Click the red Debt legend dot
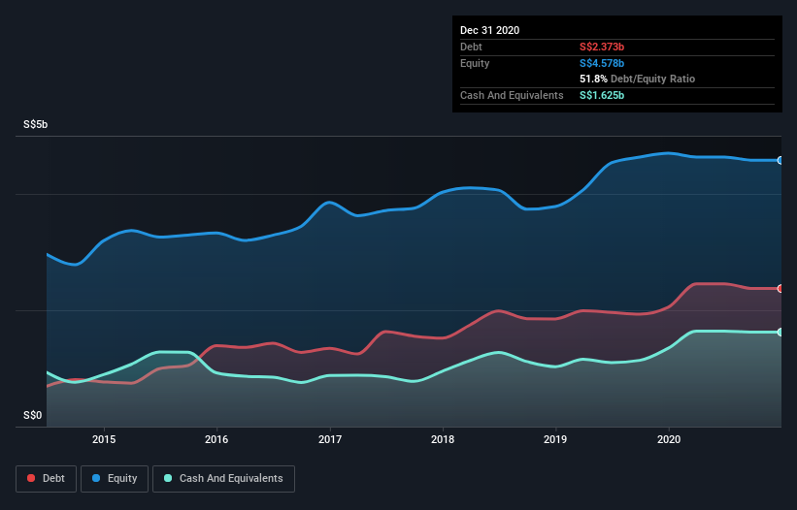 coord(31,478)
